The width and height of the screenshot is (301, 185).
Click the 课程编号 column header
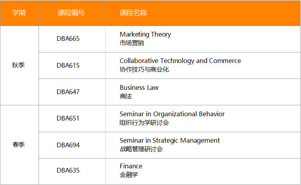(71, 13)
